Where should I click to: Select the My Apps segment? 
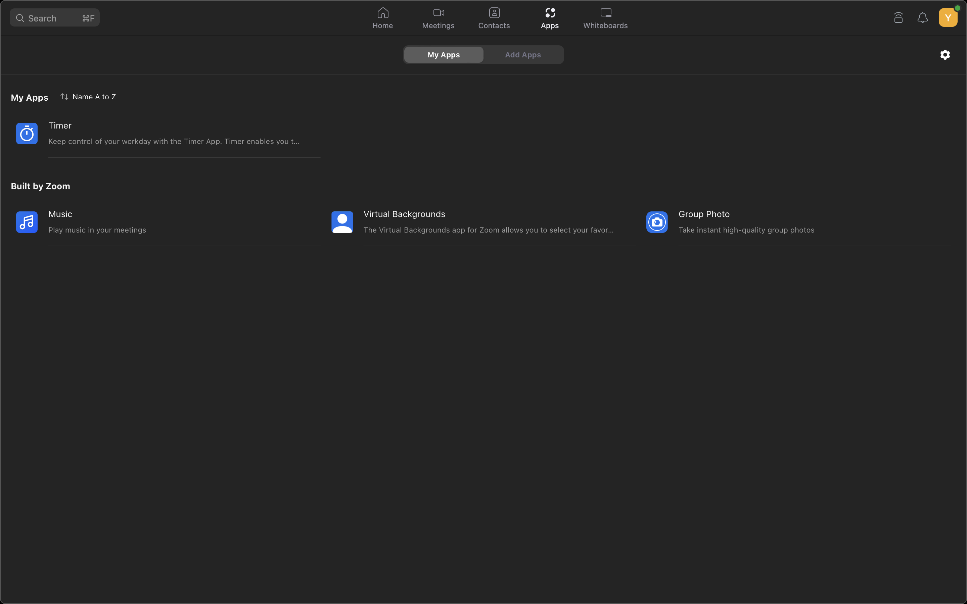[x=444, y=55]
